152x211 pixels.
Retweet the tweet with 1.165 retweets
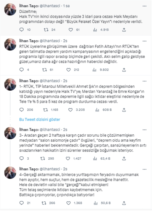pyautogui.click(x=46, y=110)
